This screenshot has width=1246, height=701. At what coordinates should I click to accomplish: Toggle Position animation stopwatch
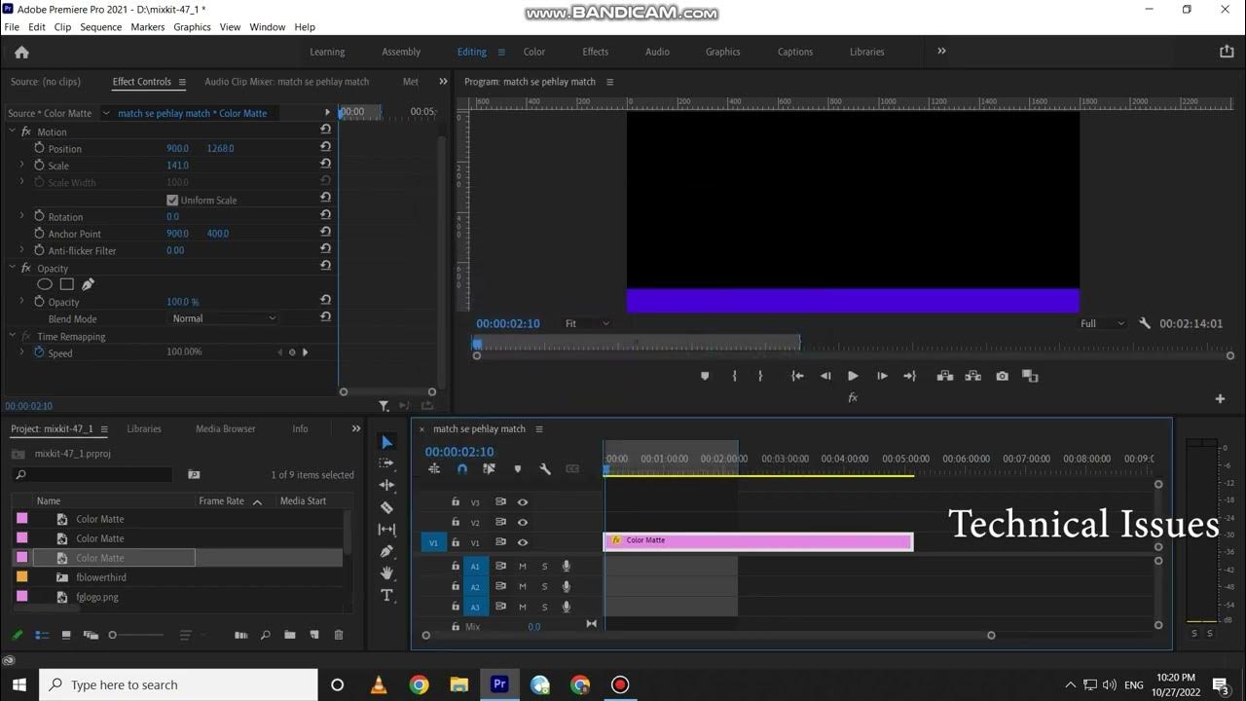(39, 148)
